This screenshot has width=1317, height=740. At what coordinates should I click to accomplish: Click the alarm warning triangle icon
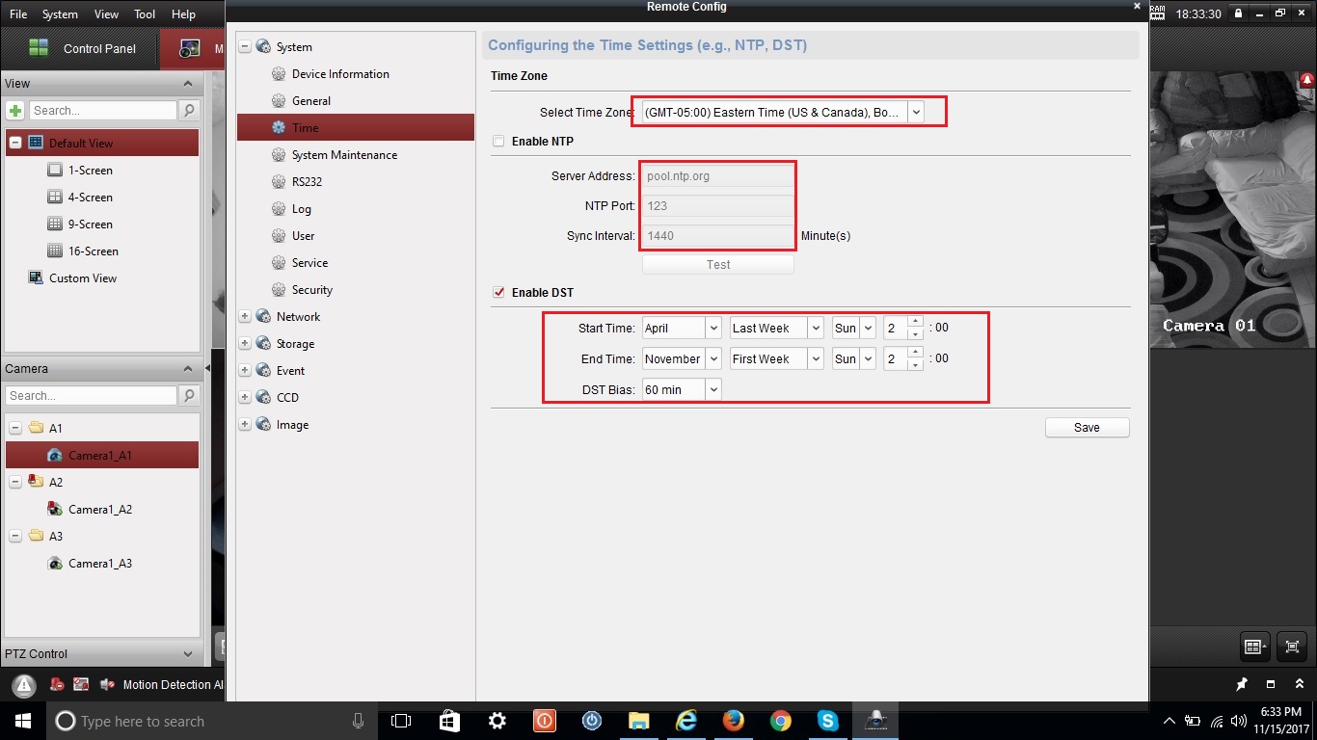[24, 685]
